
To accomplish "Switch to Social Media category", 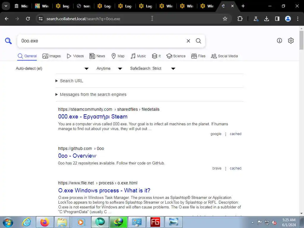I will point(224,56).
